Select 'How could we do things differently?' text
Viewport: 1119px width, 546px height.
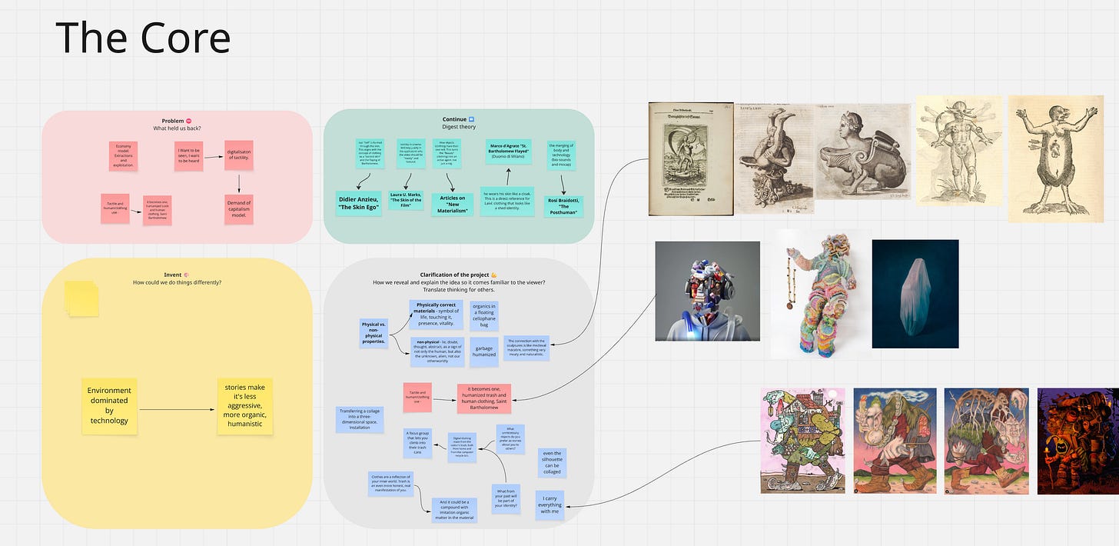tap(177, 282)
